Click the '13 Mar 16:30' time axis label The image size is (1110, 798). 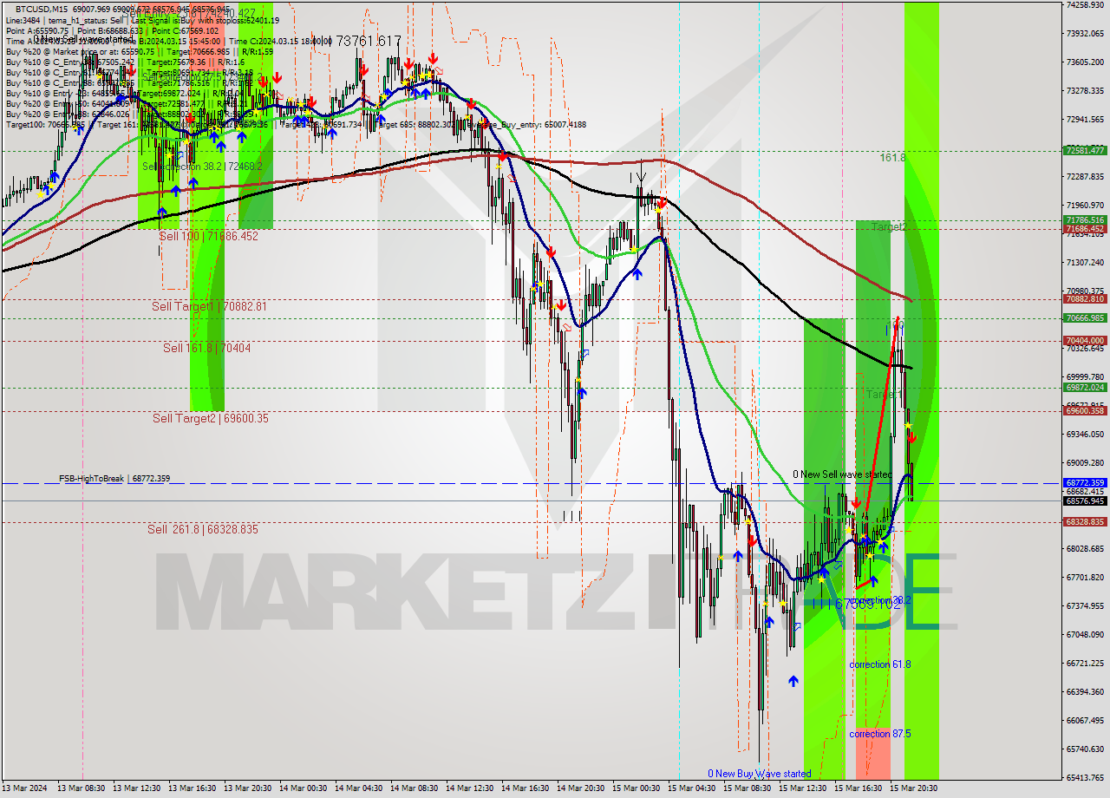coord(193,788)
